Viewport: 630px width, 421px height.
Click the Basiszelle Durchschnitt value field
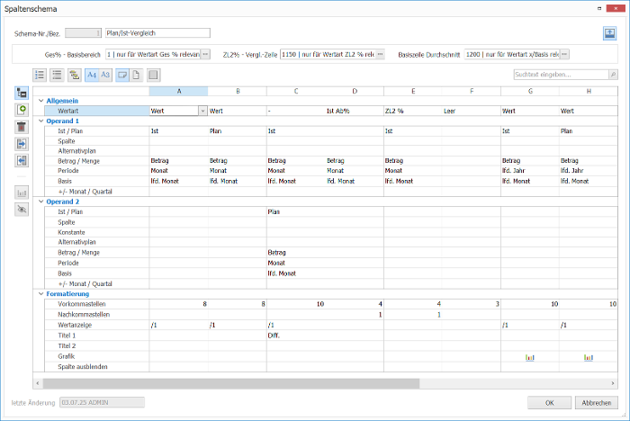512,54
